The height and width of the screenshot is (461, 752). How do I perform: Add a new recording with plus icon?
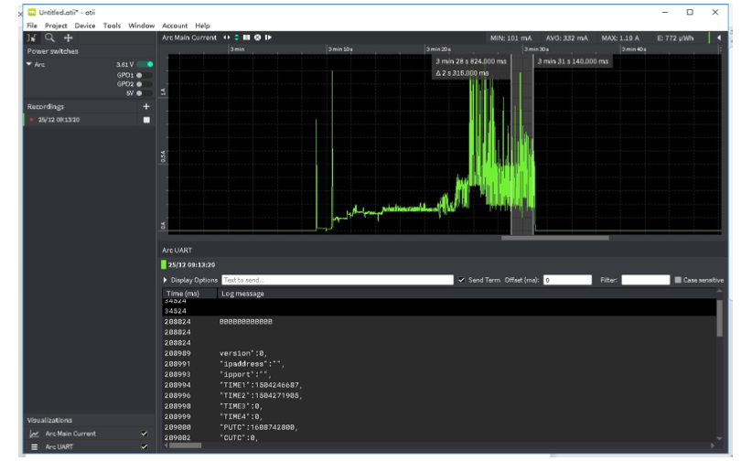click(146, 107)
